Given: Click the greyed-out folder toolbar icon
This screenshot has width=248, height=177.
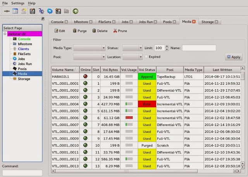Looking at the screenshot, I should [x=66, y=11].
